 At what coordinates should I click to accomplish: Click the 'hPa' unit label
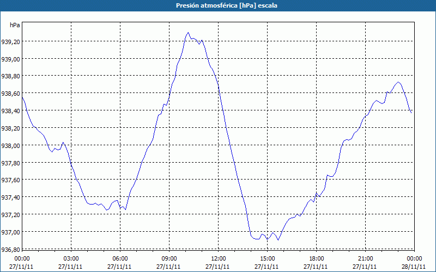click(15, 25)
